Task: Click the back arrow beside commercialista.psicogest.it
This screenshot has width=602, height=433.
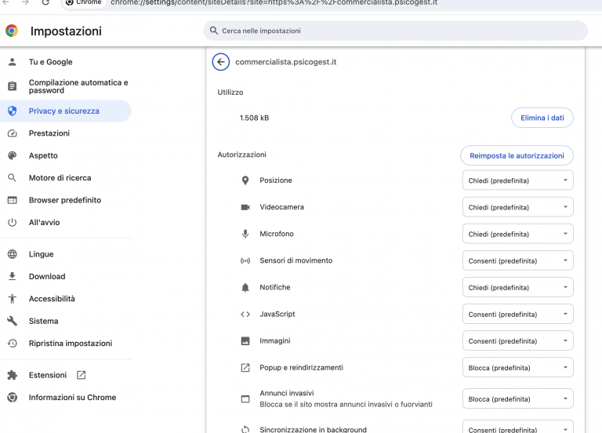Action: pos(221,62)
